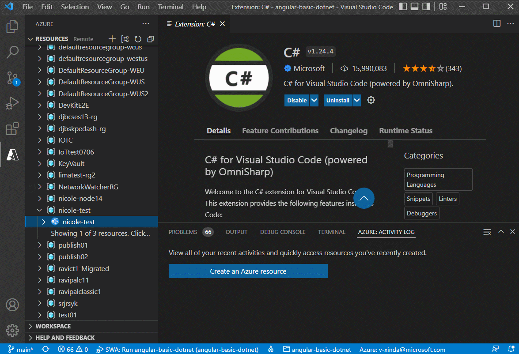Click Showing 1 of 3 resources row
The width and height of the screenshot is (519, 354).
coord(92,233)
